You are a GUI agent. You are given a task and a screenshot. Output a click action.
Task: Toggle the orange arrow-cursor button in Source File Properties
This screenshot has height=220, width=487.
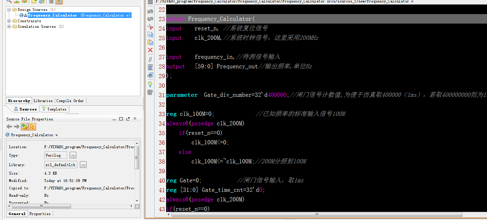pyautogui.click(x=32, y=127)
